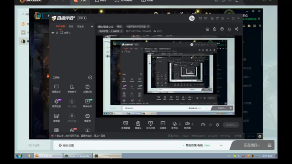Open the 弹幕秀 danmaku show tool
The image size is (292, 164).
pos(87,118)
